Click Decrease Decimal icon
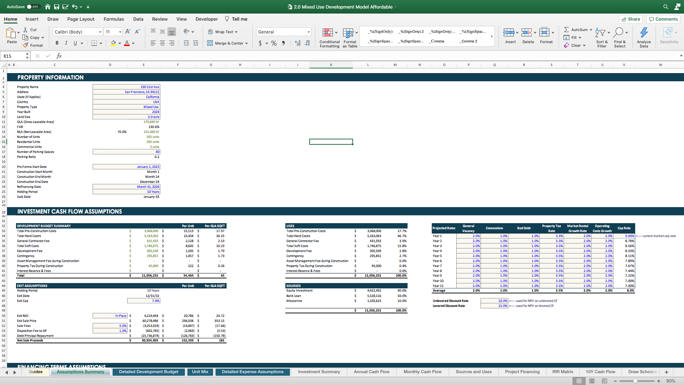 point(307,43)
